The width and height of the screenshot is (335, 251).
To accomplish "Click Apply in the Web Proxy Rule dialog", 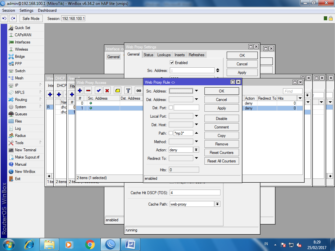I will point(221,108).
